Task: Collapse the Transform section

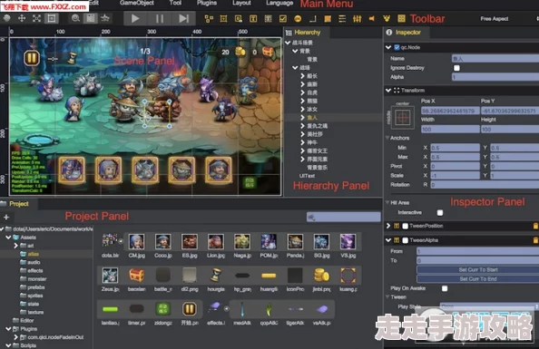Action: (388, 91)
